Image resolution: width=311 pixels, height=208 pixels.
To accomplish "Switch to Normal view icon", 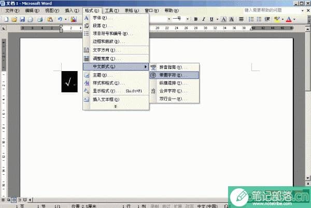I will (x=3, y=200).
